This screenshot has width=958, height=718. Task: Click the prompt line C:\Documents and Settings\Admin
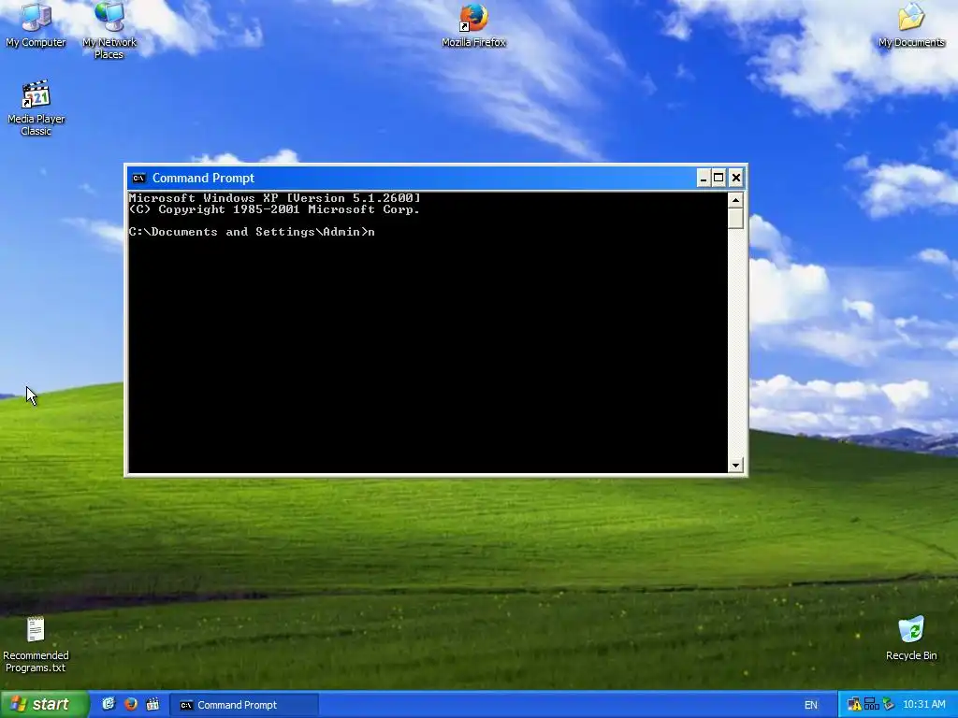point(252,232)
